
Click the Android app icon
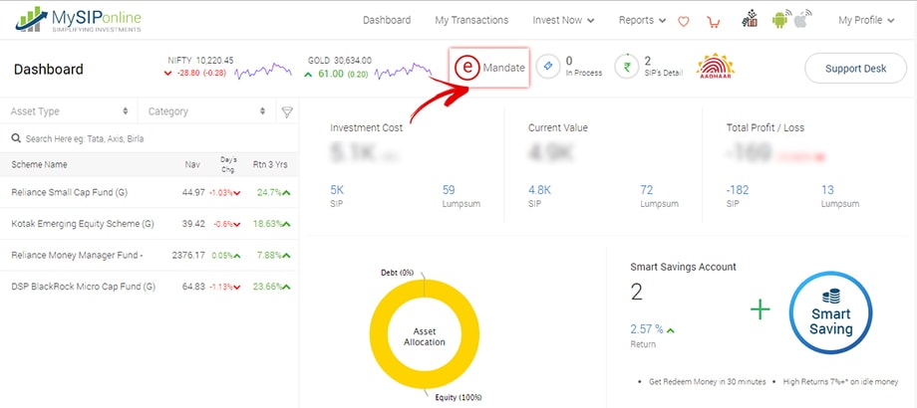coord(780,19)
